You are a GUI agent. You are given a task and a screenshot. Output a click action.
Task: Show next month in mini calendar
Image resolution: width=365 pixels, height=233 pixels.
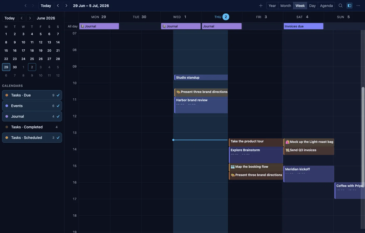(30, 18)
